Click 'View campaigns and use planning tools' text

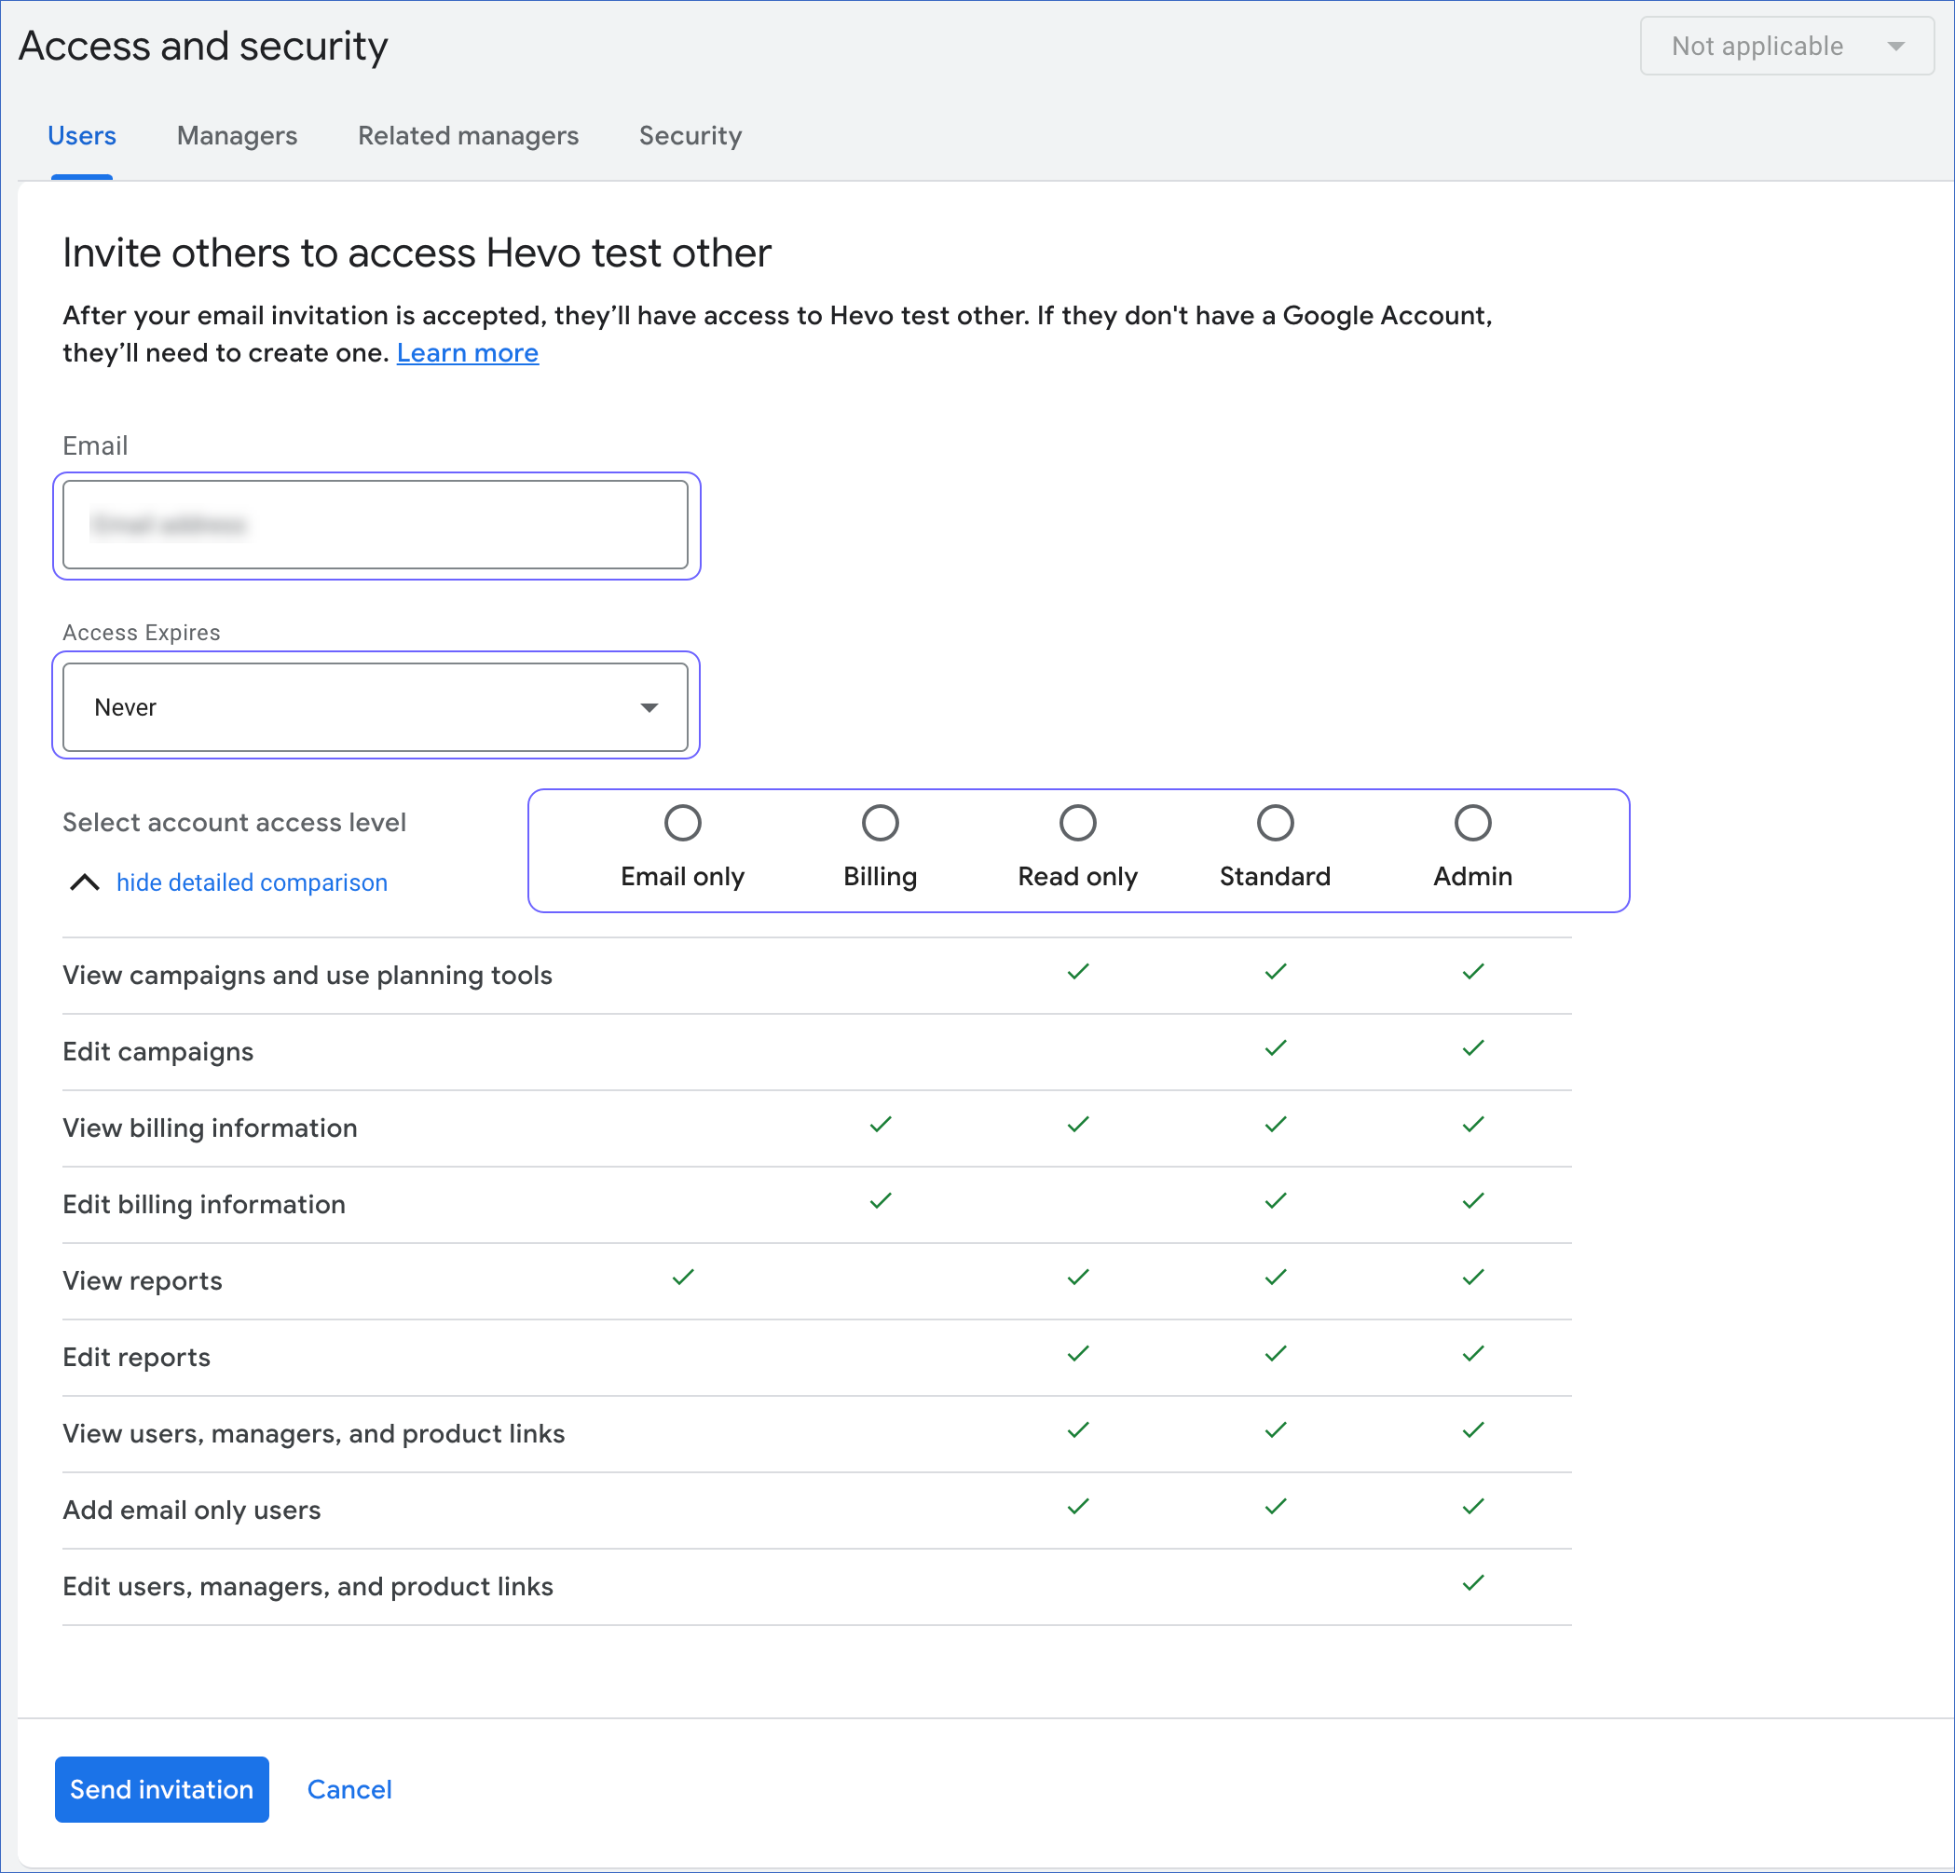point(308,976)
